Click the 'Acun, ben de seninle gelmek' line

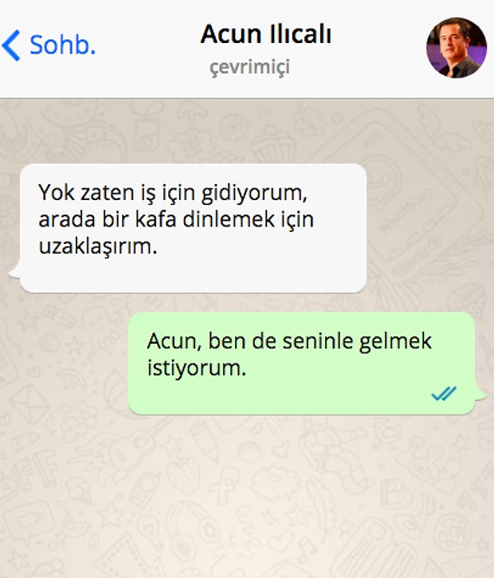coord(289,341)
